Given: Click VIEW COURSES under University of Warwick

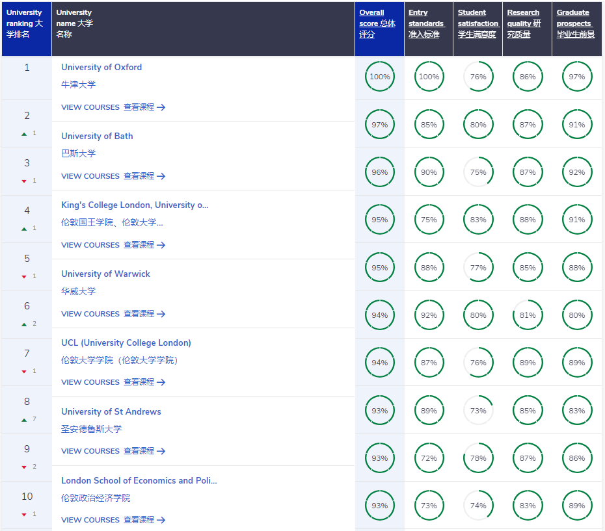Looking at the screenshot, I should click(x=90, y=314).
